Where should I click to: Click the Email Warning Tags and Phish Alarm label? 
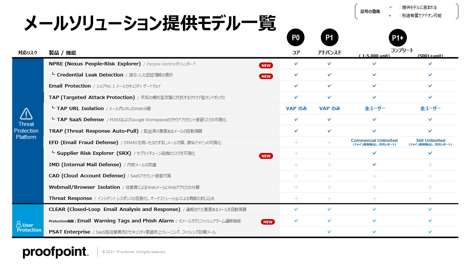tap(125, 221)
